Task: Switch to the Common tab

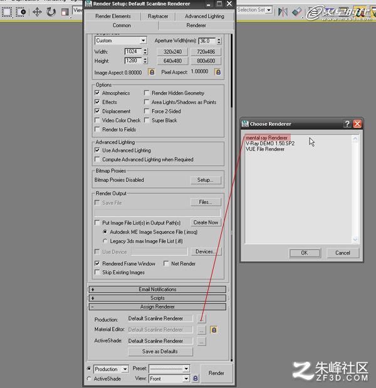Action: point(122,26)
